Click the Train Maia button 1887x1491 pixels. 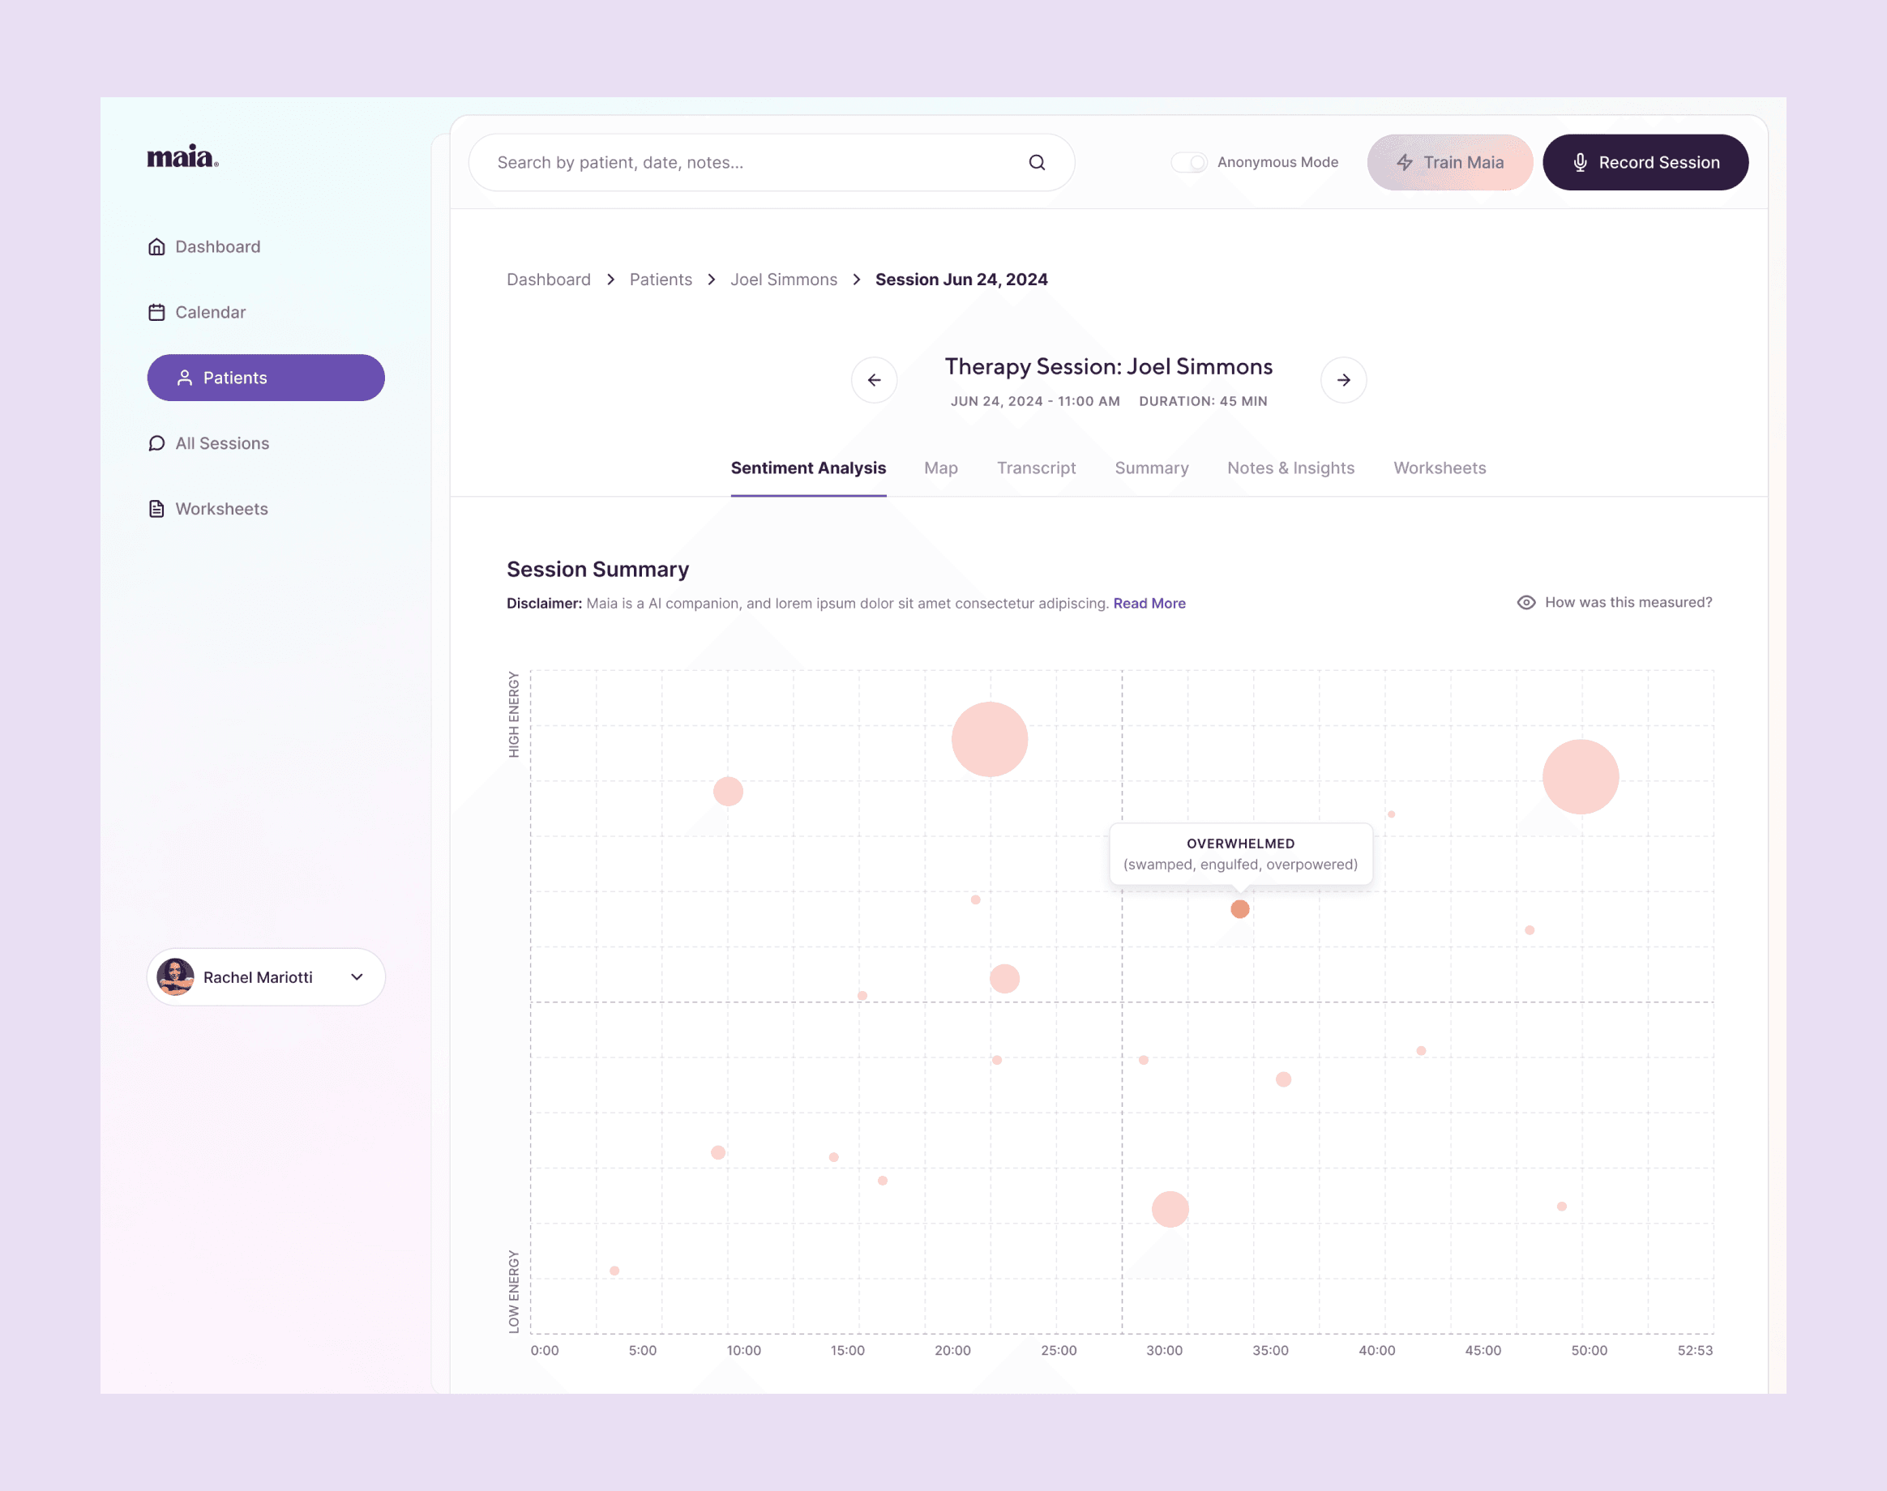(1449, 162)
